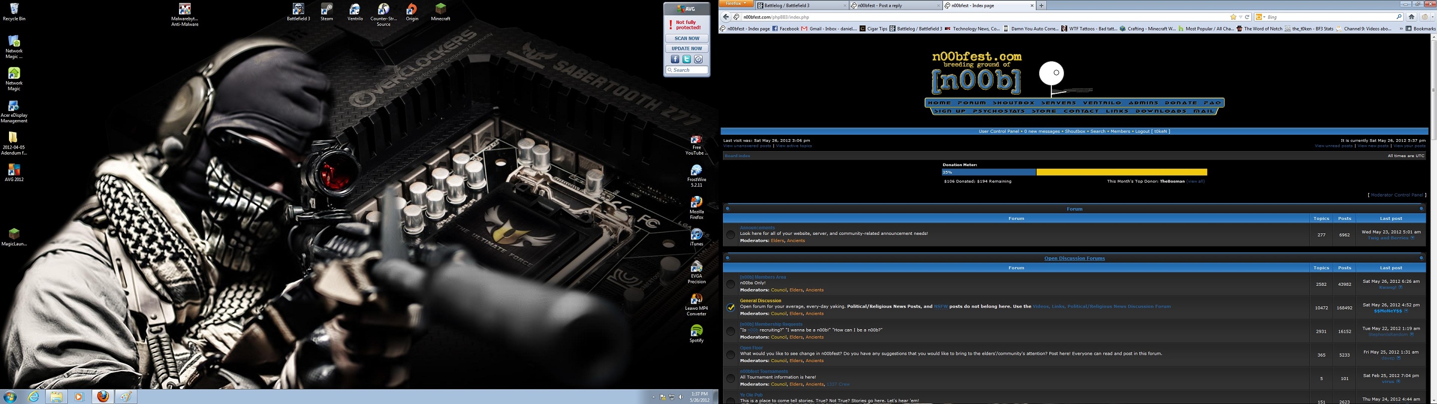
Task: Open Leawo MP4 Converter icon
Action: [696, 305]
